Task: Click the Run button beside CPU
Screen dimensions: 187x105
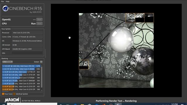Action: pos(39,24)
